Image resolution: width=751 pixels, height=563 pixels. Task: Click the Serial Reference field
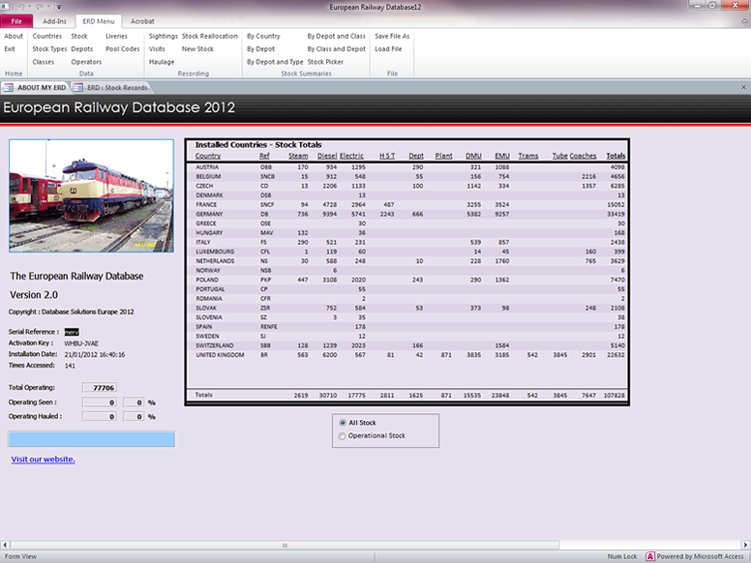72,332
